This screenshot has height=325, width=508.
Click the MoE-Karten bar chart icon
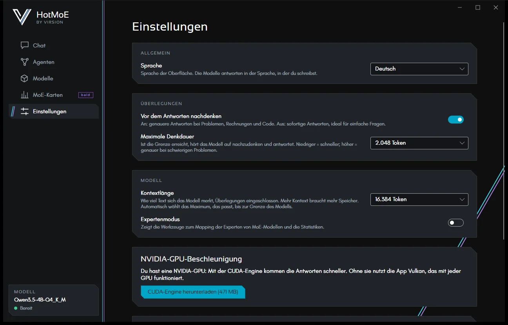point(25,95)
